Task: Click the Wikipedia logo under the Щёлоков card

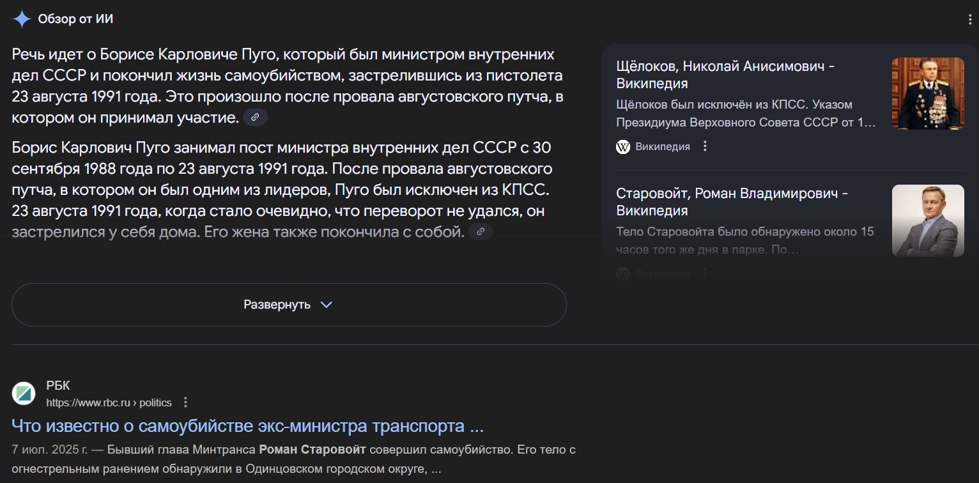Action: click(623, 147)
